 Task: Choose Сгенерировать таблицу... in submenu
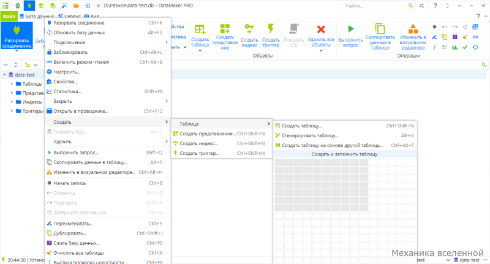pyautogui.click(x=345, y=135)
